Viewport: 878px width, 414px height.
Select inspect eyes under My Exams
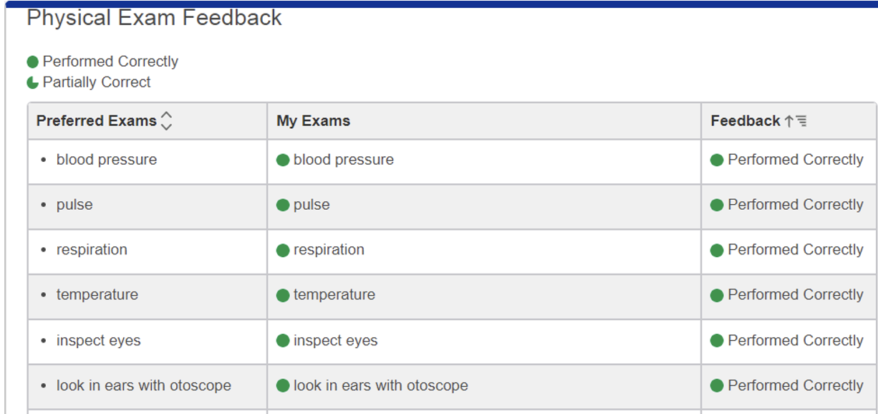point(335,341)
